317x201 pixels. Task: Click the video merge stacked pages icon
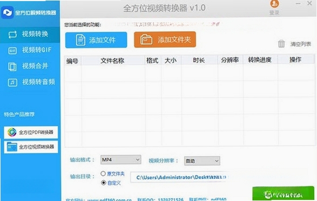(x=12, y=66)
